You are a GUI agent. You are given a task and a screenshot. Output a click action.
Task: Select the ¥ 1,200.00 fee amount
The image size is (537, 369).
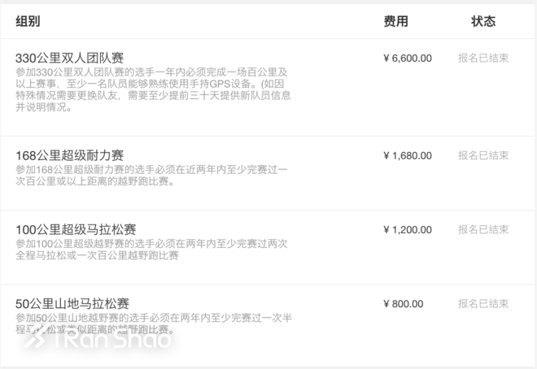(x=407, y=229)
